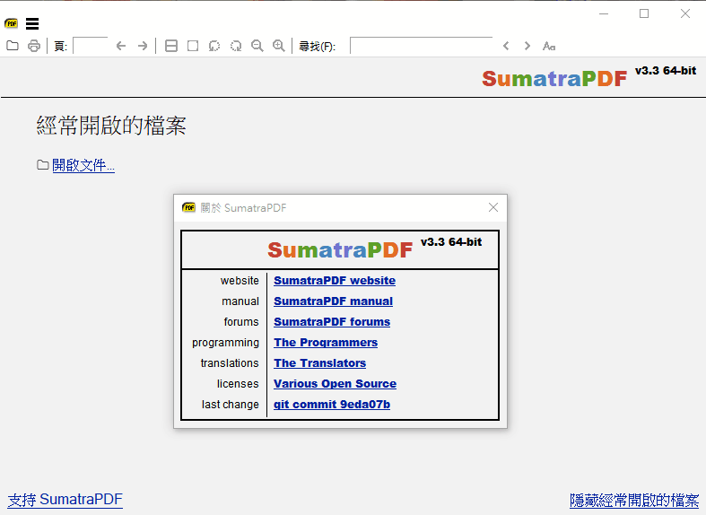The image size is (706, 515).
Task: Zoom out with magnifier minus icon
Action: pos(257,46)
